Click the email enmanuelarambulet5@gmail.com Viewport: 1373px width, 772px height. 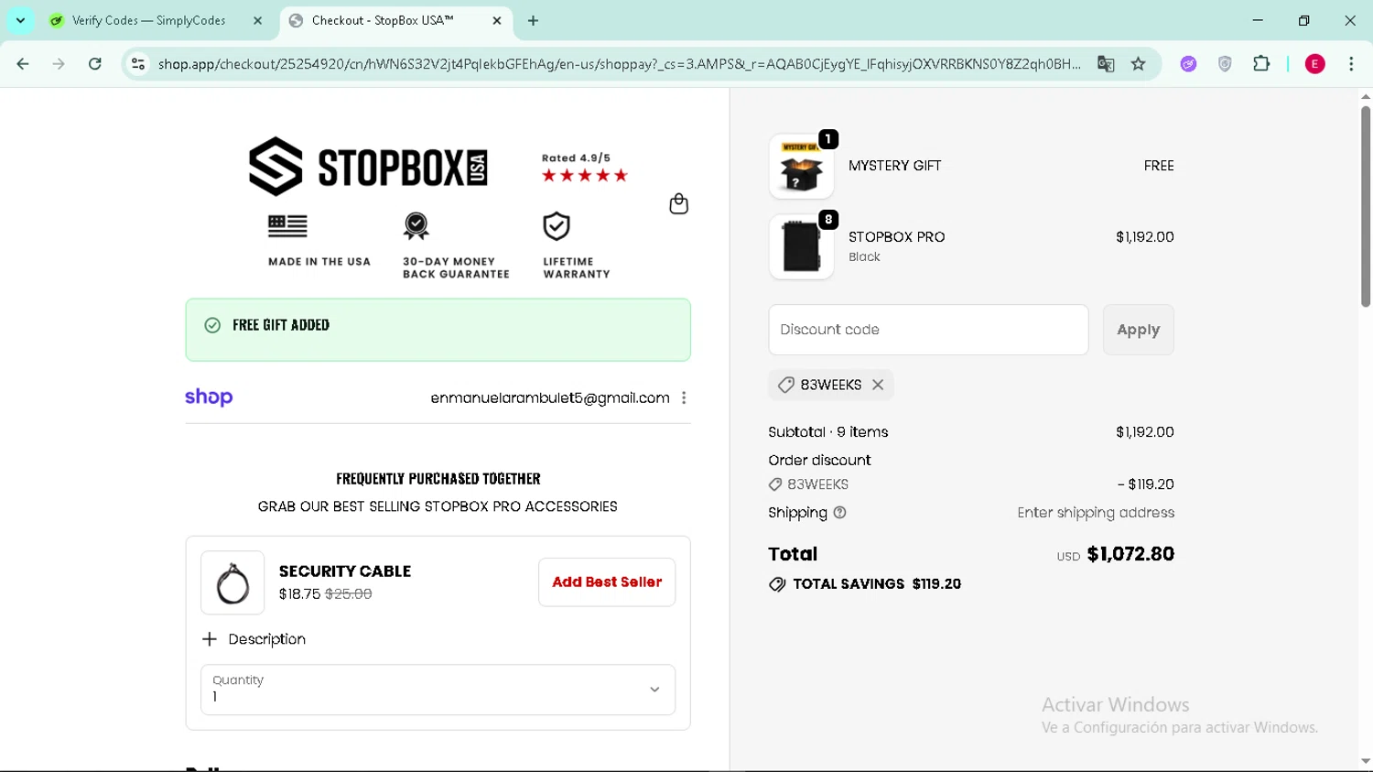point(550,398)
